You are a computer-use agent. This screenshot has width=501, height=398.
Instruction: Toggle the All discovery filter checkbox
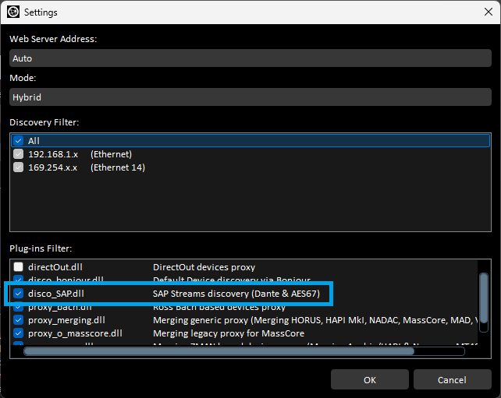point(18,141)
